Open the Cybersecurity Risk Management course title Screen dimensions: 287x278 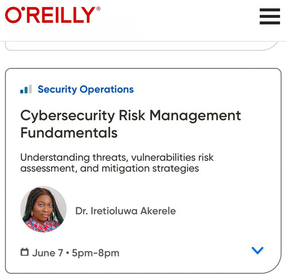(x=130, y=124)
